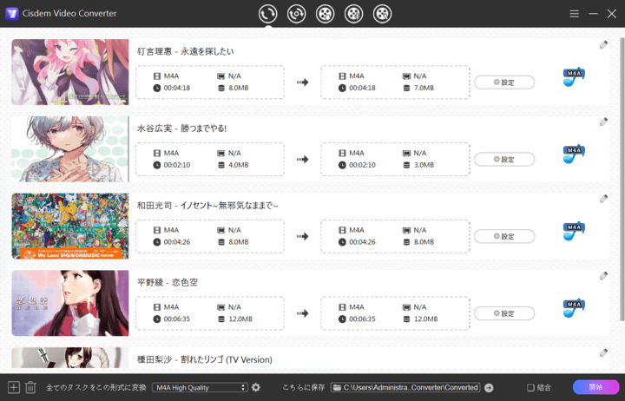This screenshot has width=625, height=401.
Task: Open the Convert tab icon
Action: tap(267, 14)
